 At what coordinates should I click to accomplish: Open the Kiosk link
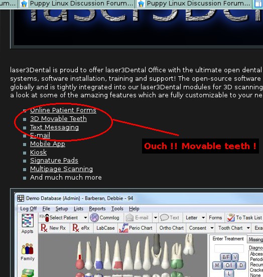click(38, 152)
